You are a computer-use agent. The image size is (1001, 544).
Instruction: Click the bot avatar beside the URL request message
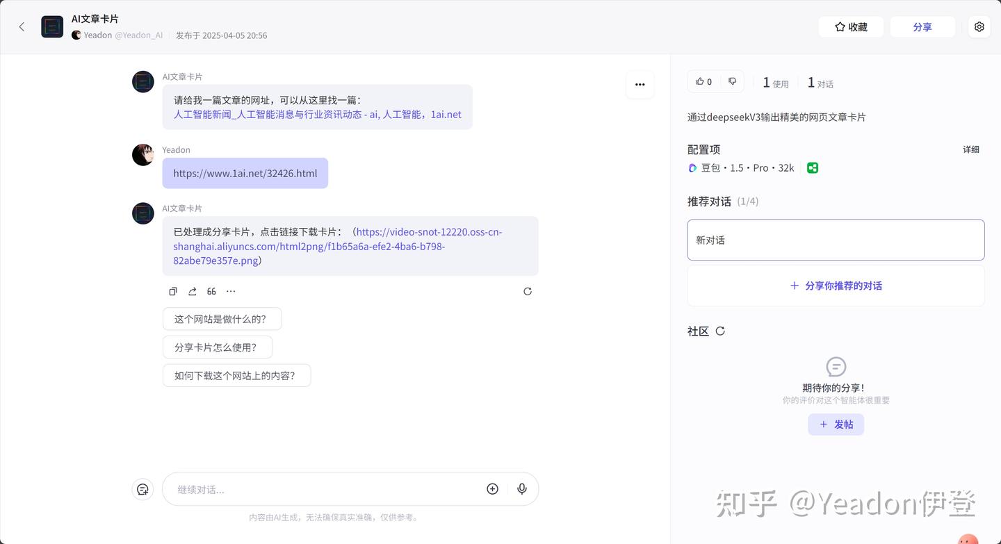click(143, 82)
